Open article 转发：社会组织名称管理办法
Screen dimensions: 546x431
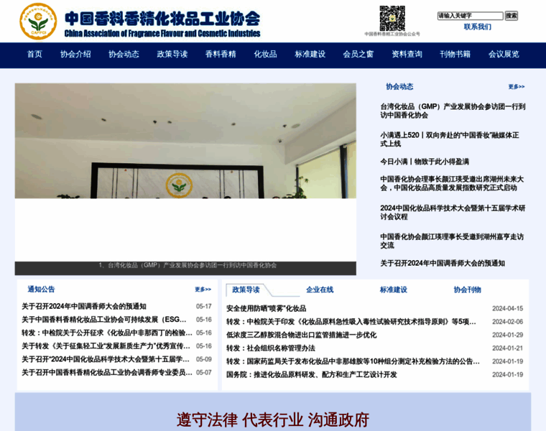click(x=271, y=348)
